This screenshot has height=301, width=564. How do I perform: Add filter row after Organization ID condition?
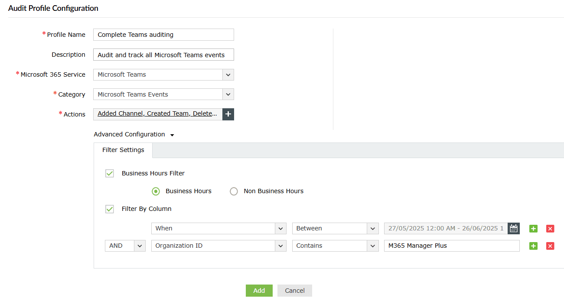click(x=533, y=246)
